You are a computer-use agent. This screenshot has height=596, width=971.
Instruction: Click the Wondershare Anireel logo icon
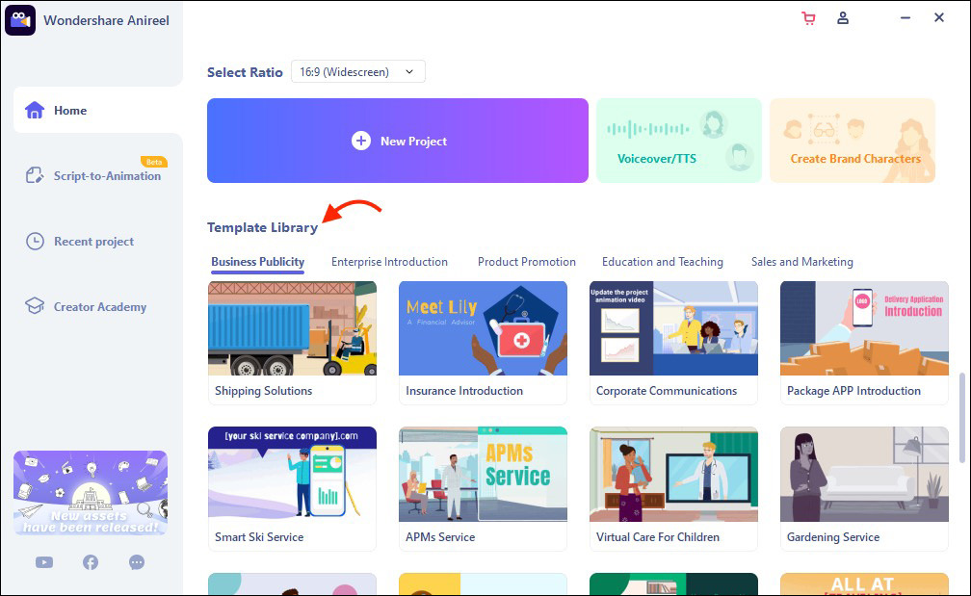pyautogui.click(x=20, y=20)
